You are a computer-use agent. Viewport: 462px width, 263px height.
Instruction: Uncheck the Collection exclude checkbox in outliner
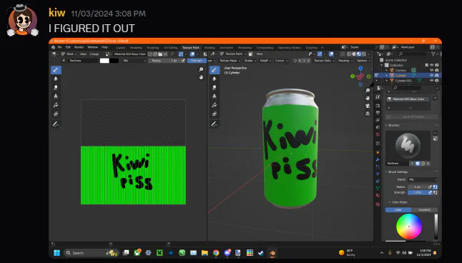(x=426, y=65)
